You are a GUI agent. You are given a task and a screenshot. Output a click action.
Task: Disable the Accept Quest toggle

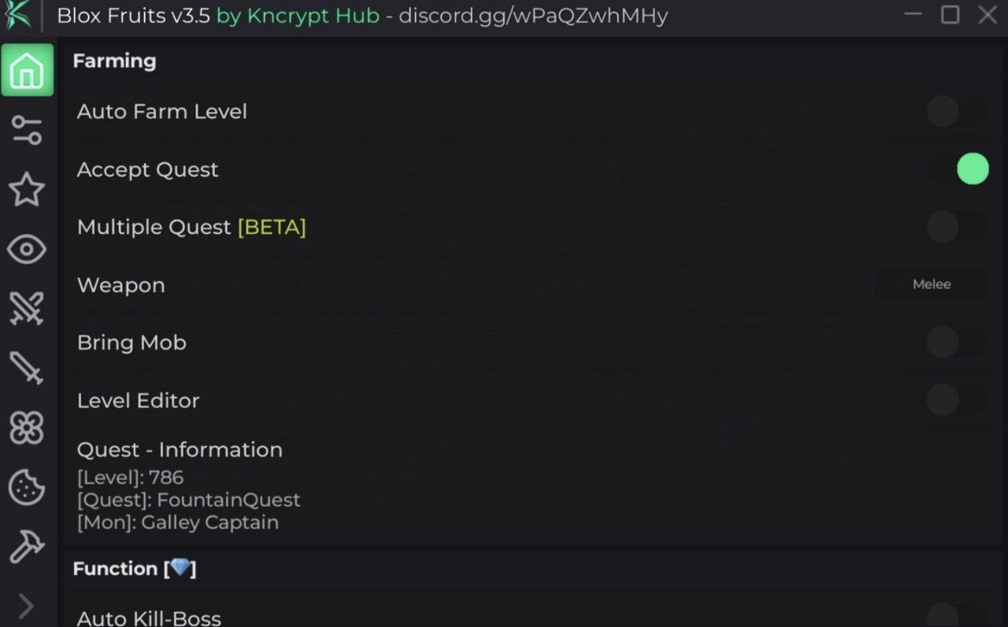click(956, 169)
